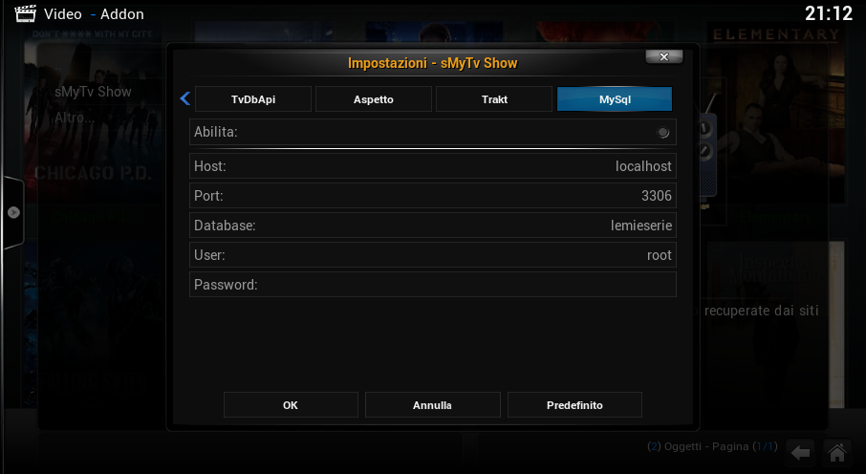Toggle the Abilita radio switch

tap(662, 132)
